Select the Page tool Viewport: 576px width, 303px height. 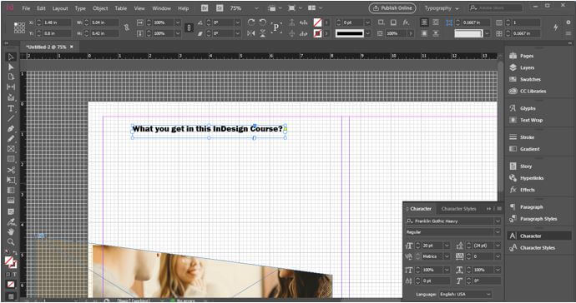pyautogui.click(x=11, y=77)
